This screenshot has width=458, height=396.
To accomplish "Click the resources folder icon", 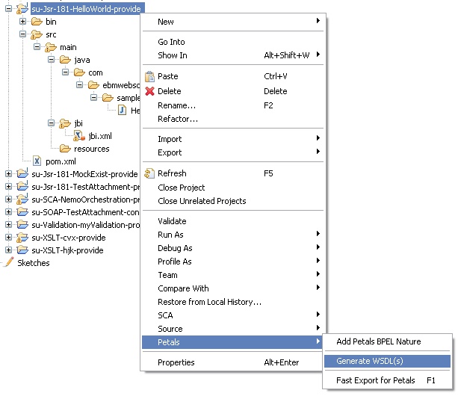I will click(x=65, y=149).
